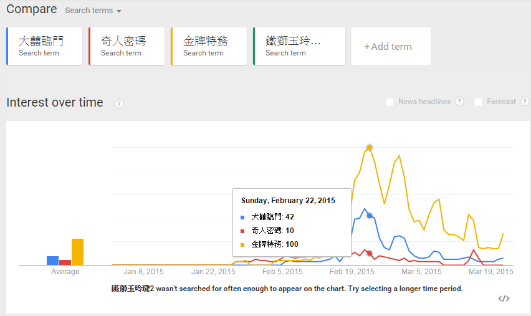The image size is (531, 316).
Task: Select the 金牌特務 search term card
Action: (x=209, y=46)
